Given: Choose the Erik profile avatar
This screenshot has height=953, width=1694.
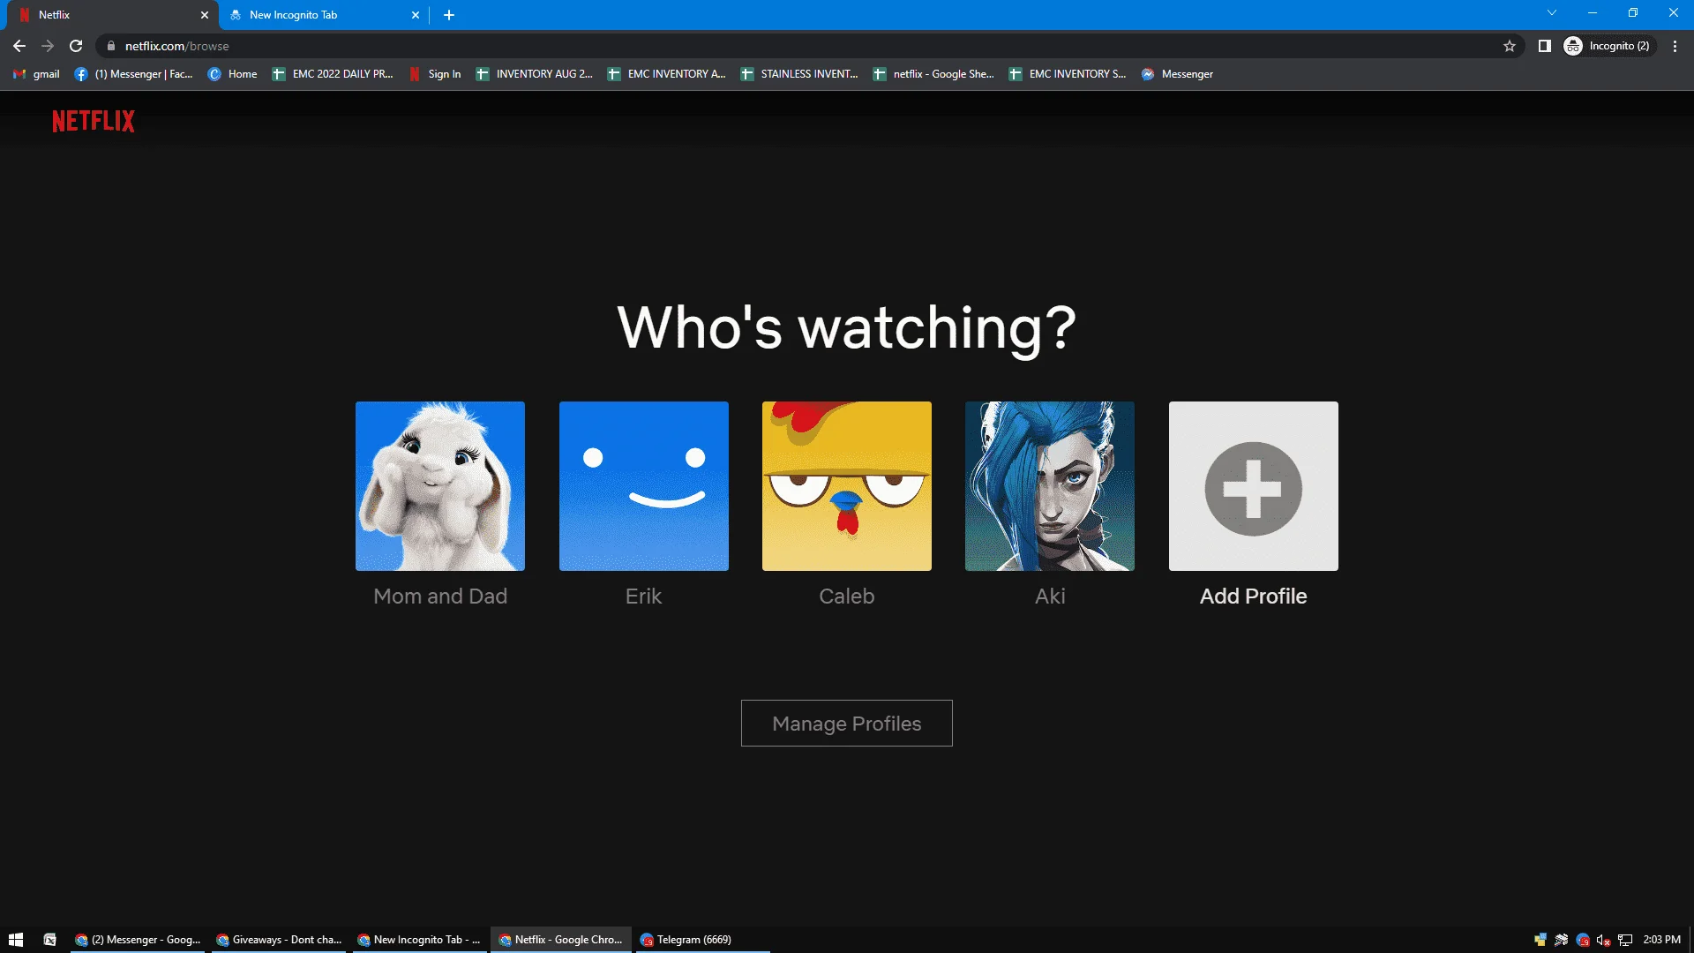Looking at the screenshot, I should [x=644, y=486].
